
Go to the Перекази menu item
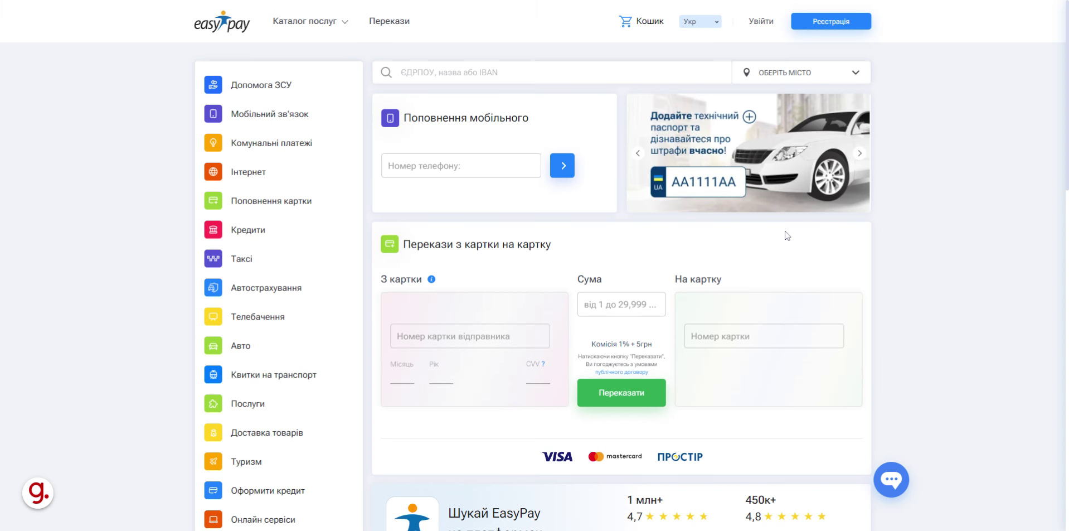(x=389, y=21)
